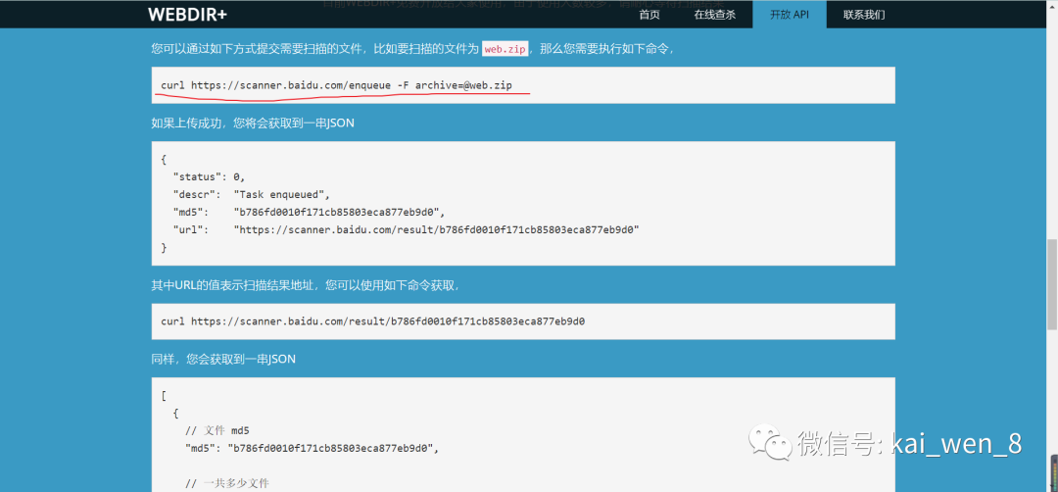This screenshot has width=1058, height=492.
Task: Click the "status": 0 JSON line
Action: click(210, 177)
